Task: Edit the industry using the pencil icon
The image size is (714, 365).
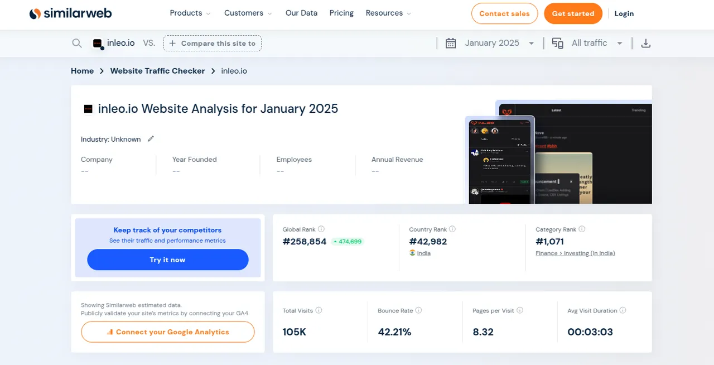Action: (x=151, y=139)
